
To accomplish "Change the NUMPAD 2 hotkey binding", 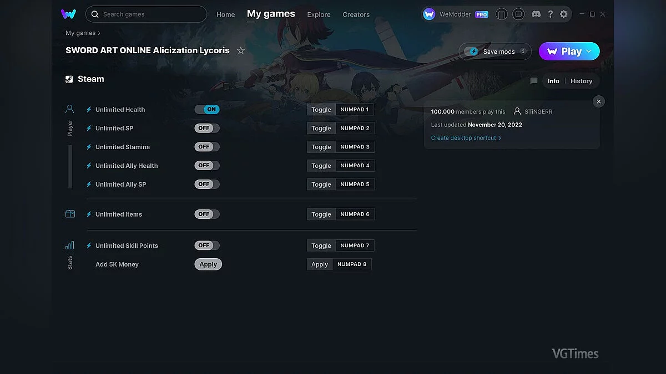I will [x=355, y=128].
